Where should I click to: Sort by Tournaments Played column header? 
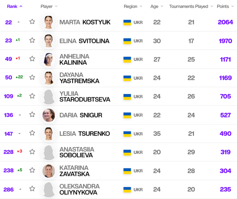tap(191, 6)
